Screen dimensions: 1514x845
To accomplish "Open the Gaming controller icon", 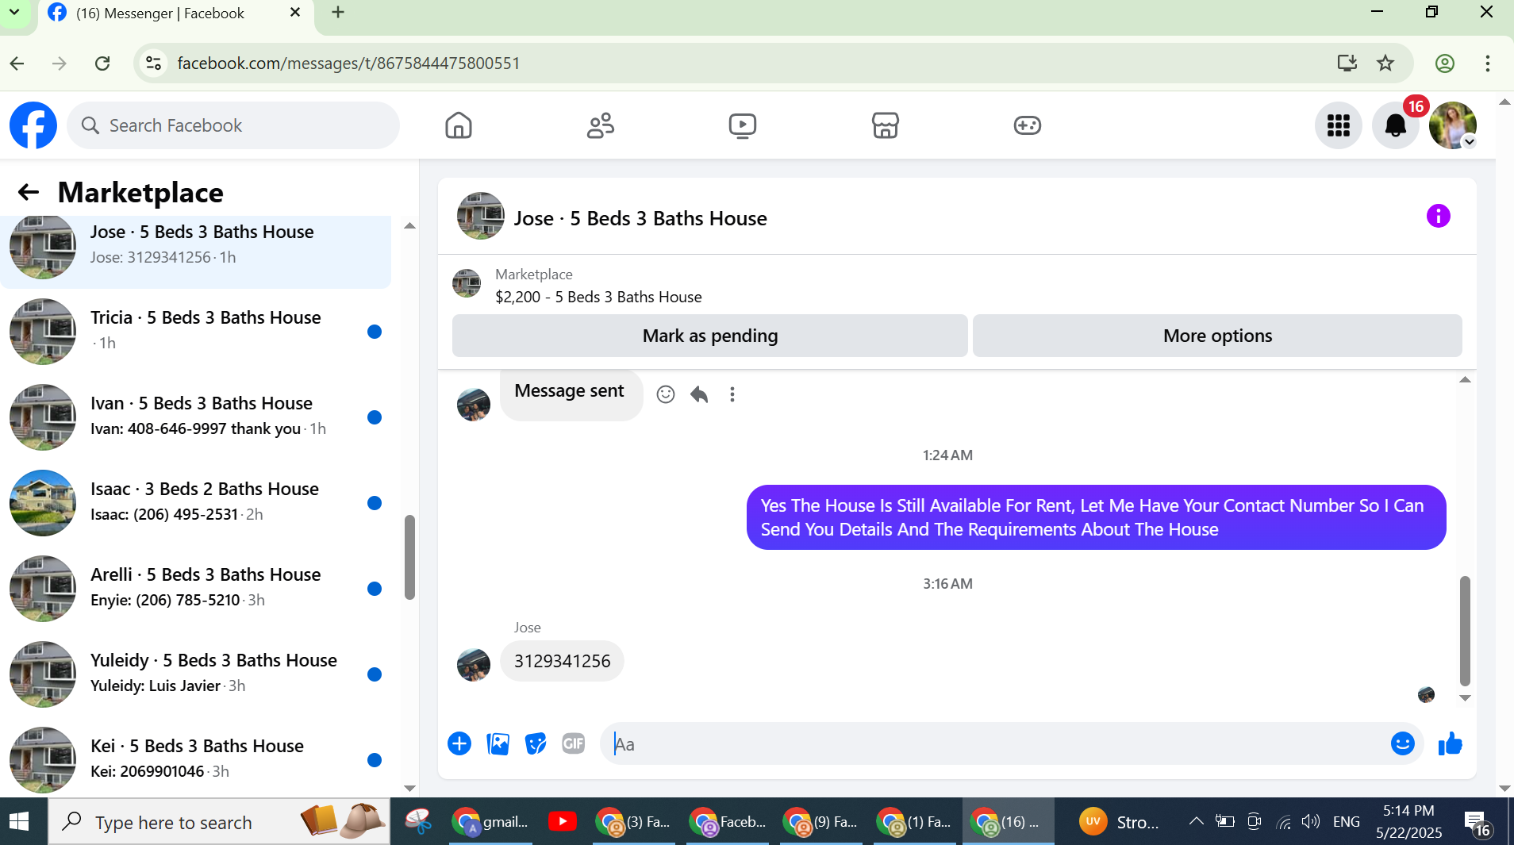I will pos(1027,125).
